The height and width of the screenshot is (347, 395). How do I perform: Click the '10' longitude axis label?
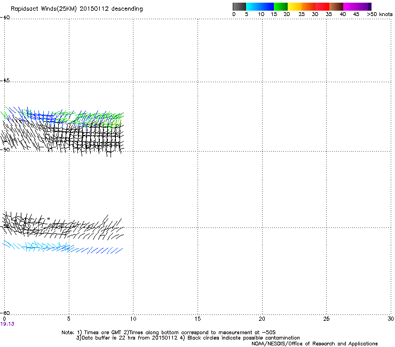tap(133, 319)
